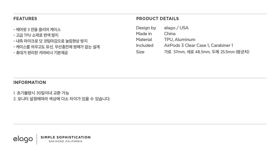Click the 'Included' label
The image size is (280, 157).
coord(145,45)
